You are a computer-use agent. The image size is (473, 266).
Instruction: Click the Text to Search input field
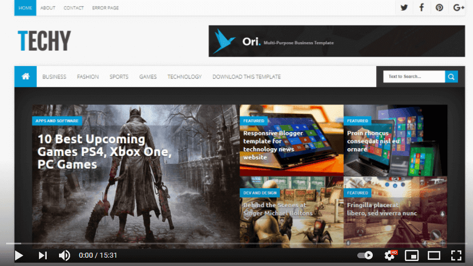coord(414,77)
